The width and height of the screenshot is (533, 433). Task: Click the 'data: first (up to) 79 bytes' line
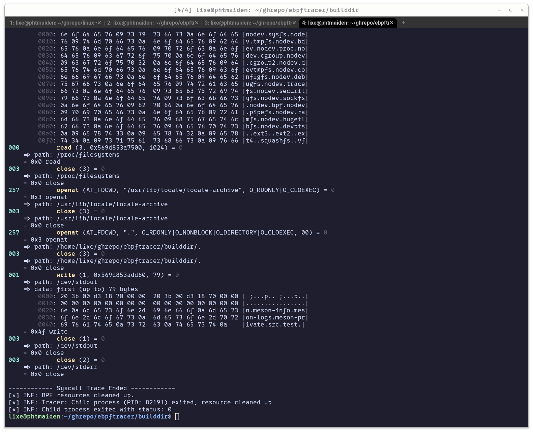(x=81, y=289)
